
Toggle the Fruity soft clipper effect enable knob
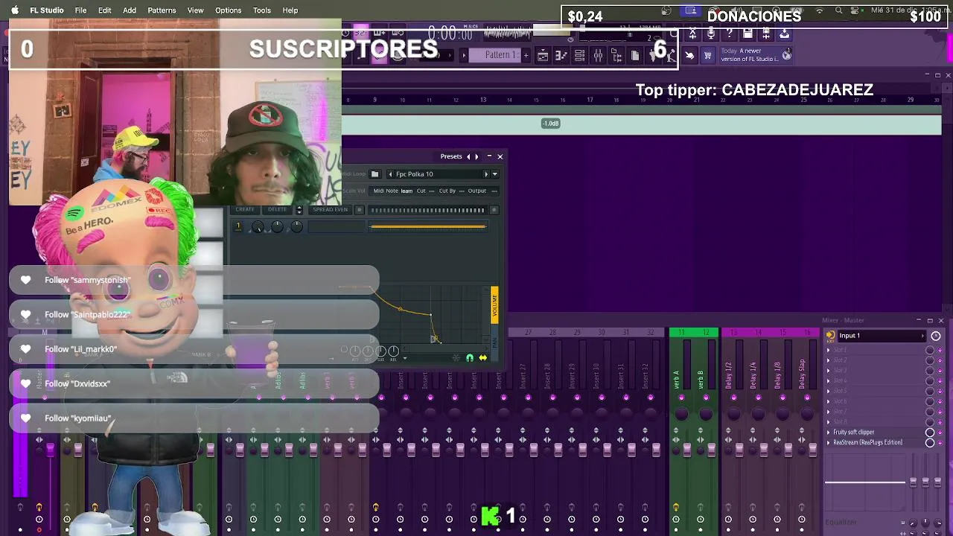click(930, 432)
